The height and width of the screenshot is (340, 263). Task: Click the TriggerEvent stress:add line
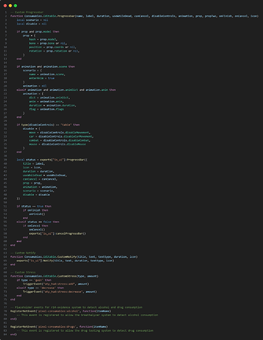coord(56,284)
